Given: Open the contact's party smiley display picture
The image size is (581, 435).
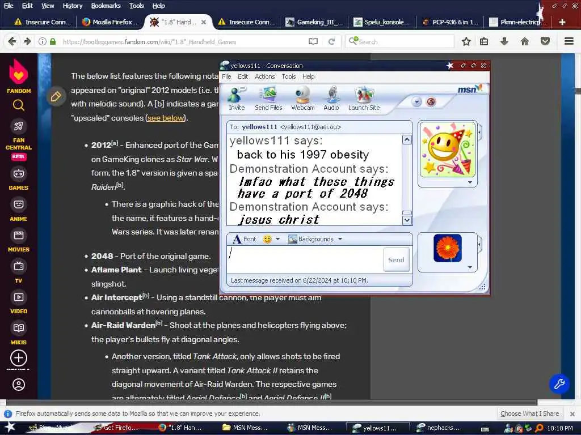Looking at the screenshot, I should click(448, 150).
